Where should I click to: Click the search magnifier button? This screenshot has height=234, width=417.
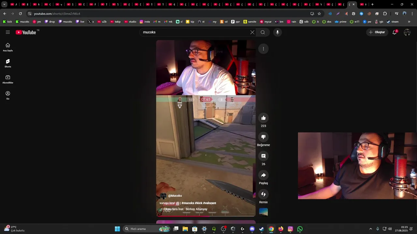(263, 32)
